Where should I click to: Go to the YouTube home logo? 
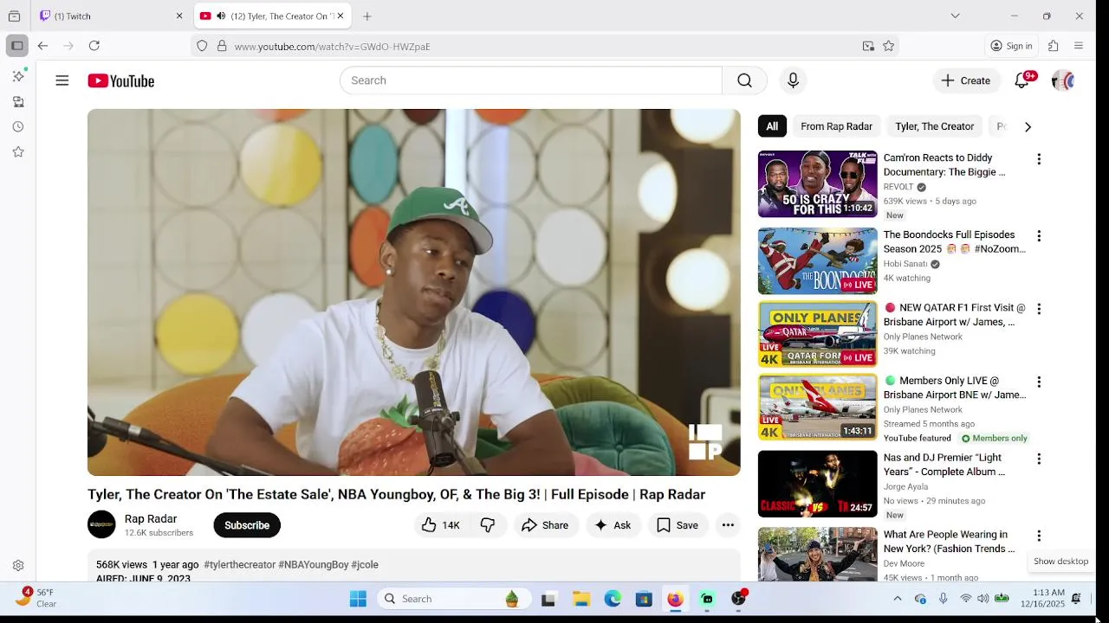pyautogui.click(x=120, y=80)
